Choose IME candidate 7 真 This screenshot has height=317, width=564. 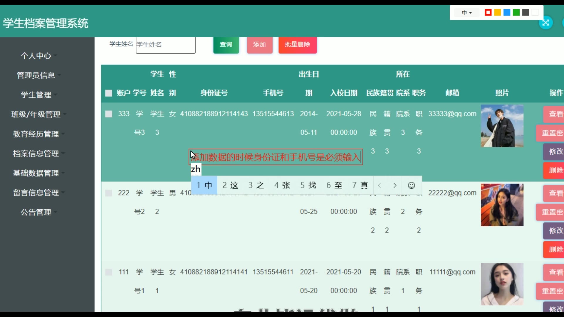[x=360, y=185]
